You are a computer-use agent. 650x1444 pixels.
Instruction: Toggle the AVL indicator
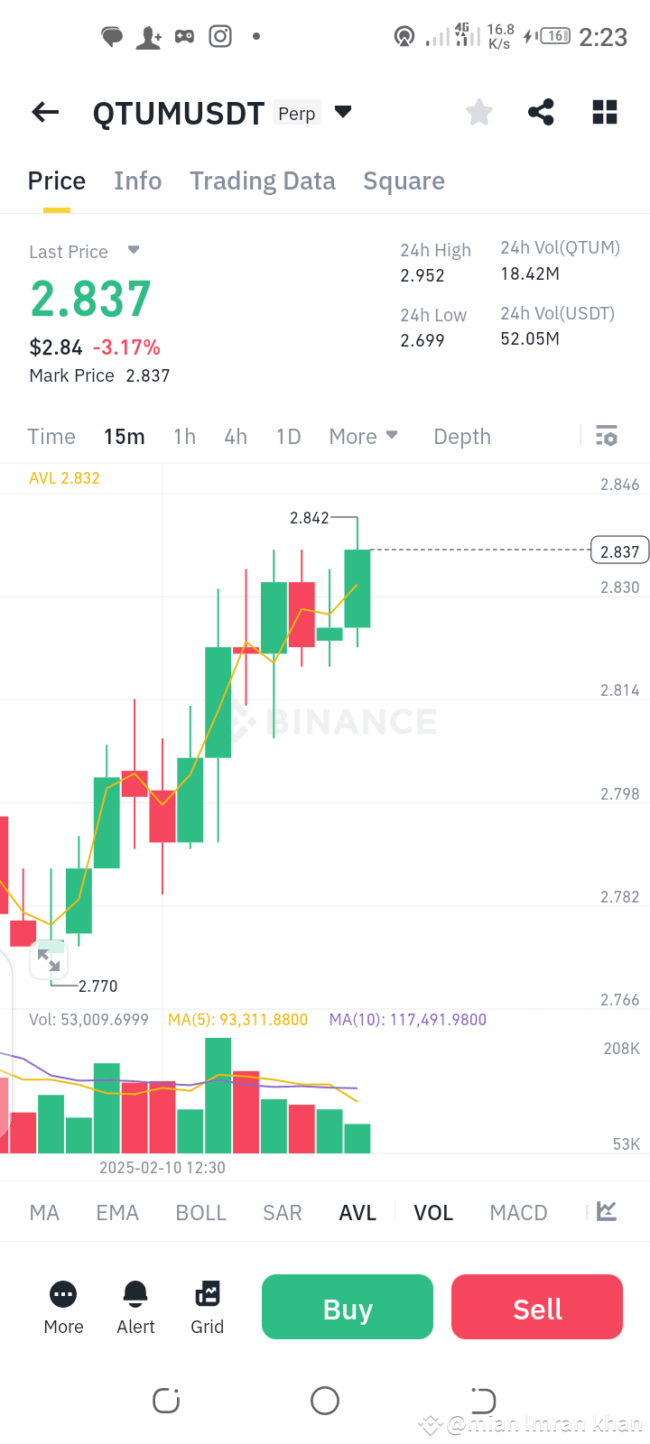point(357,1212)
